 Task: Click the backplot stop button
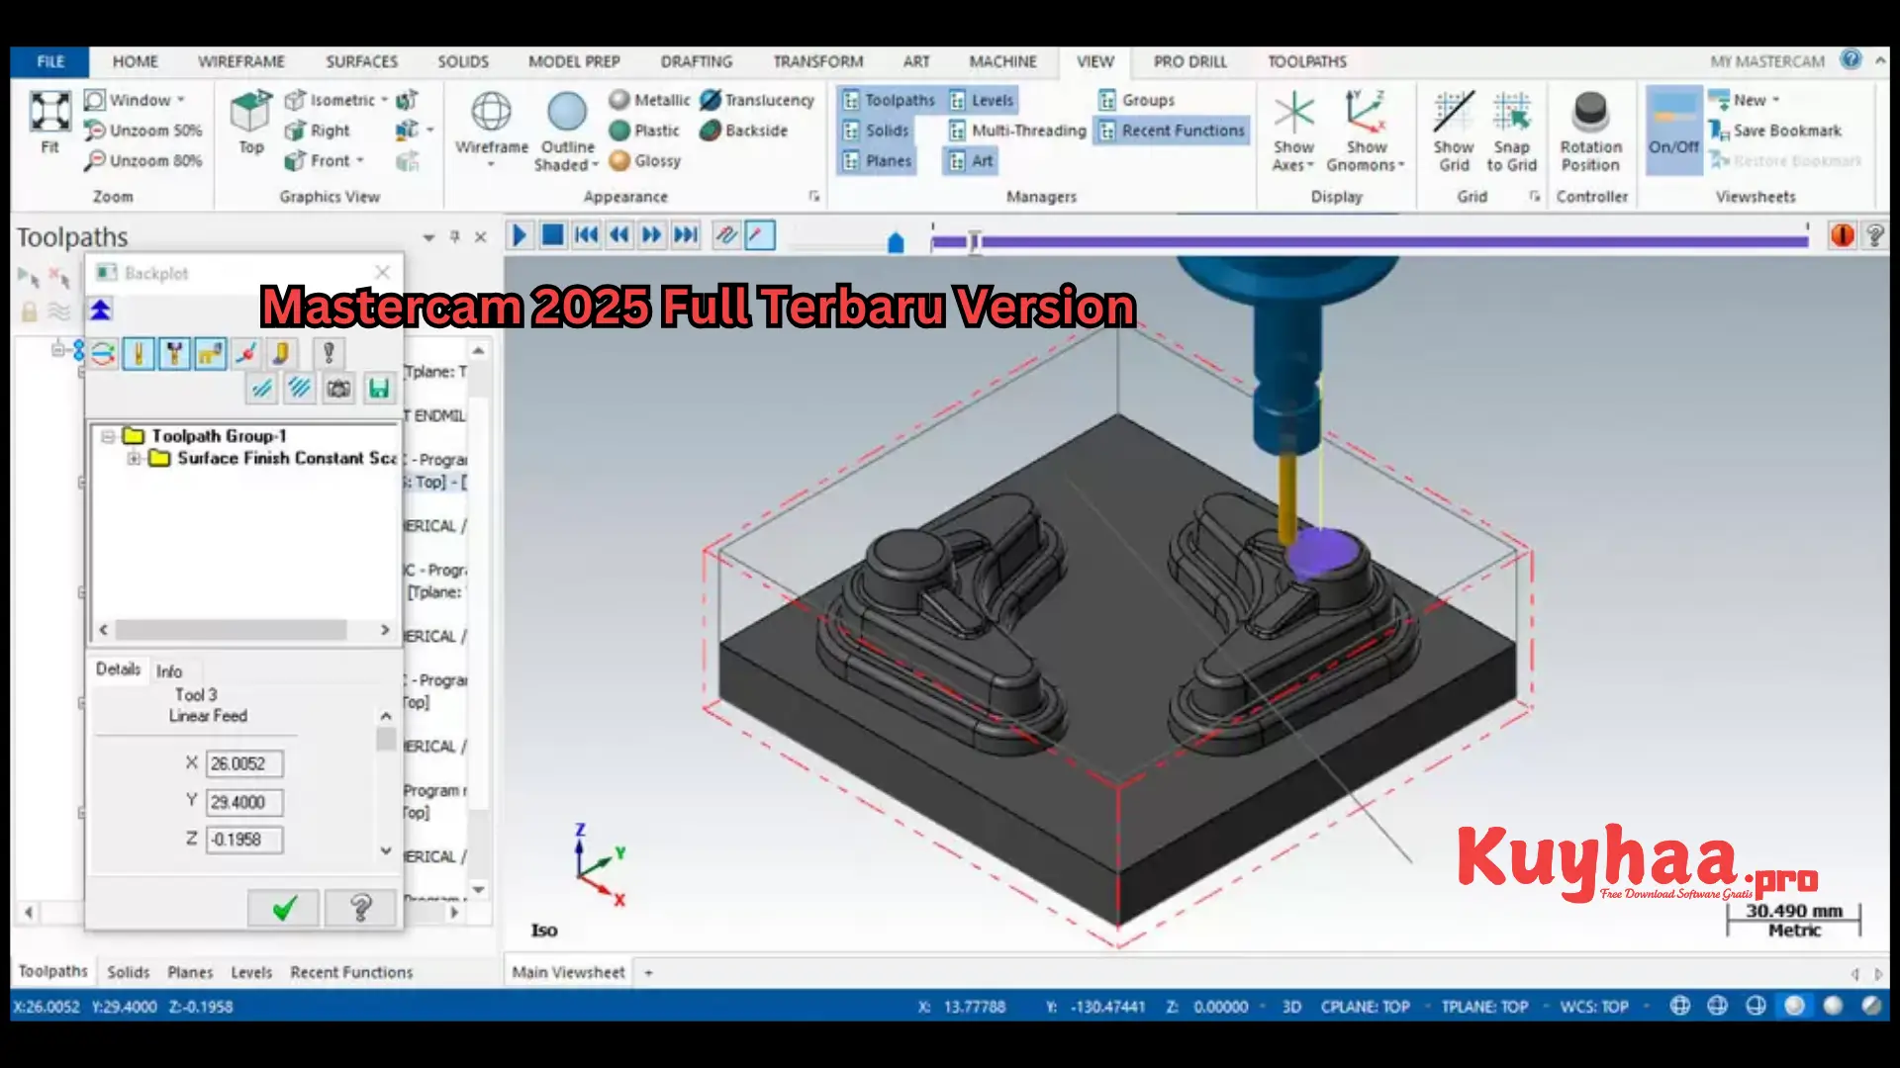pos(553,235)
